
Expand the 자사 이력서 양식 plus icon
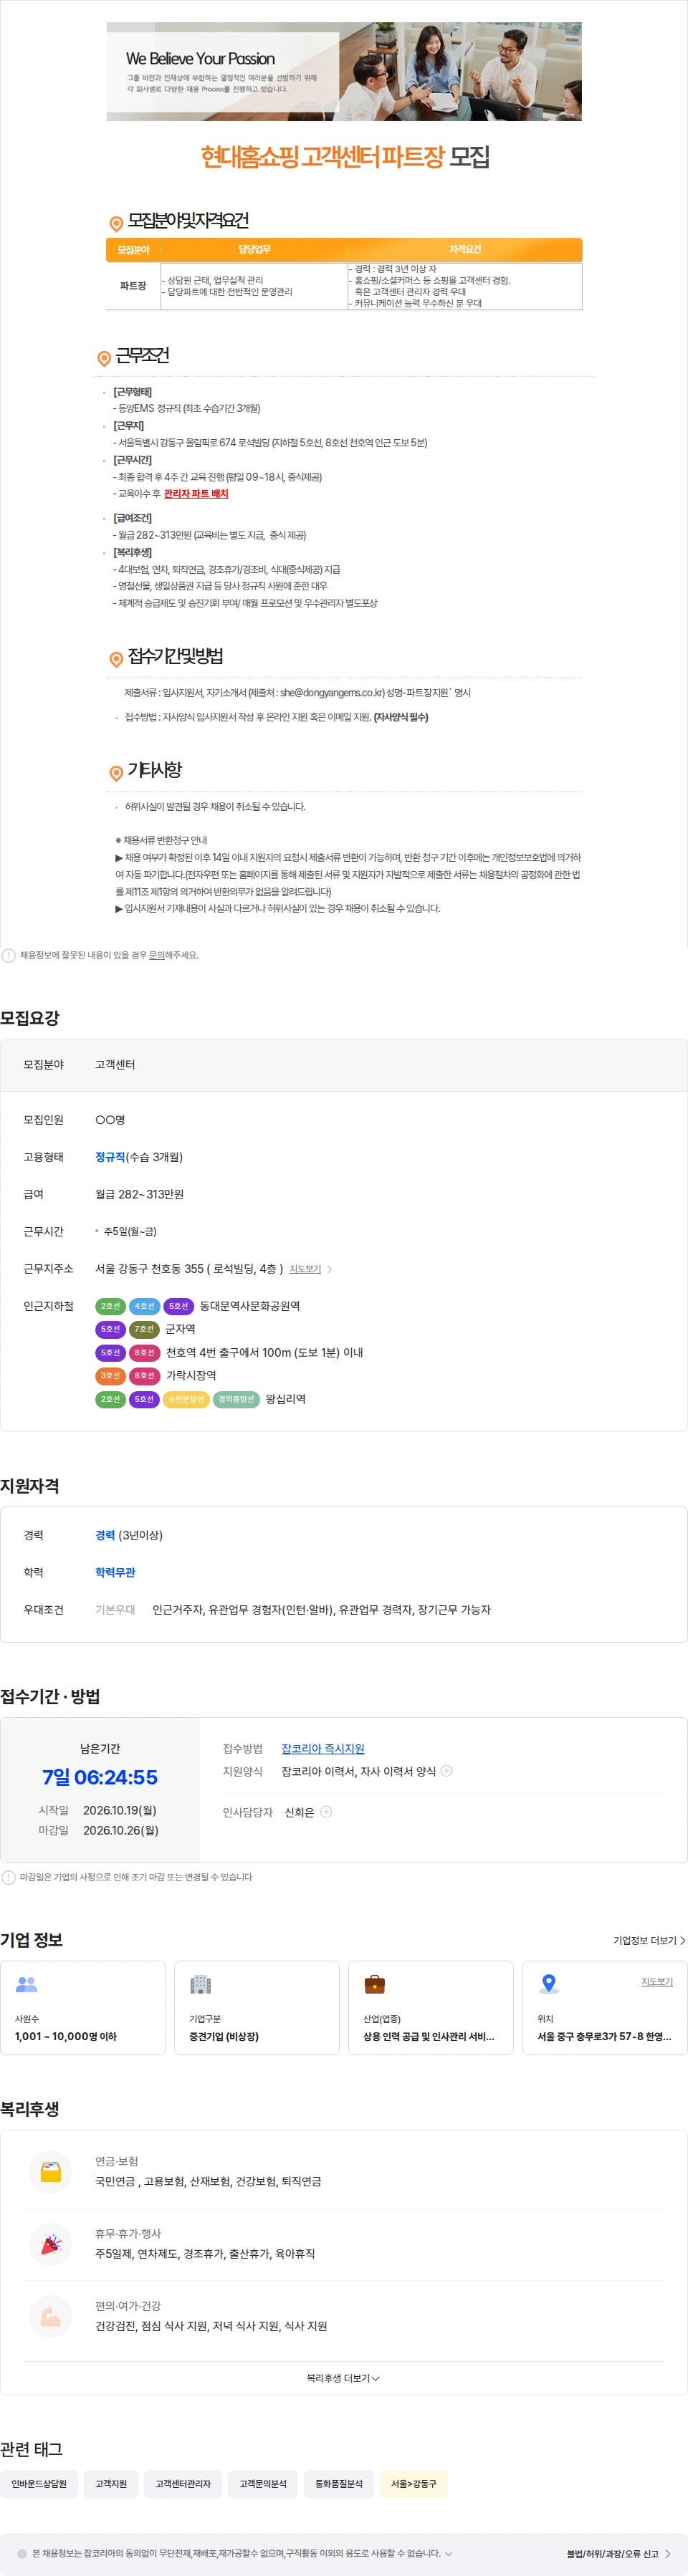click(x=447, y=1771)
